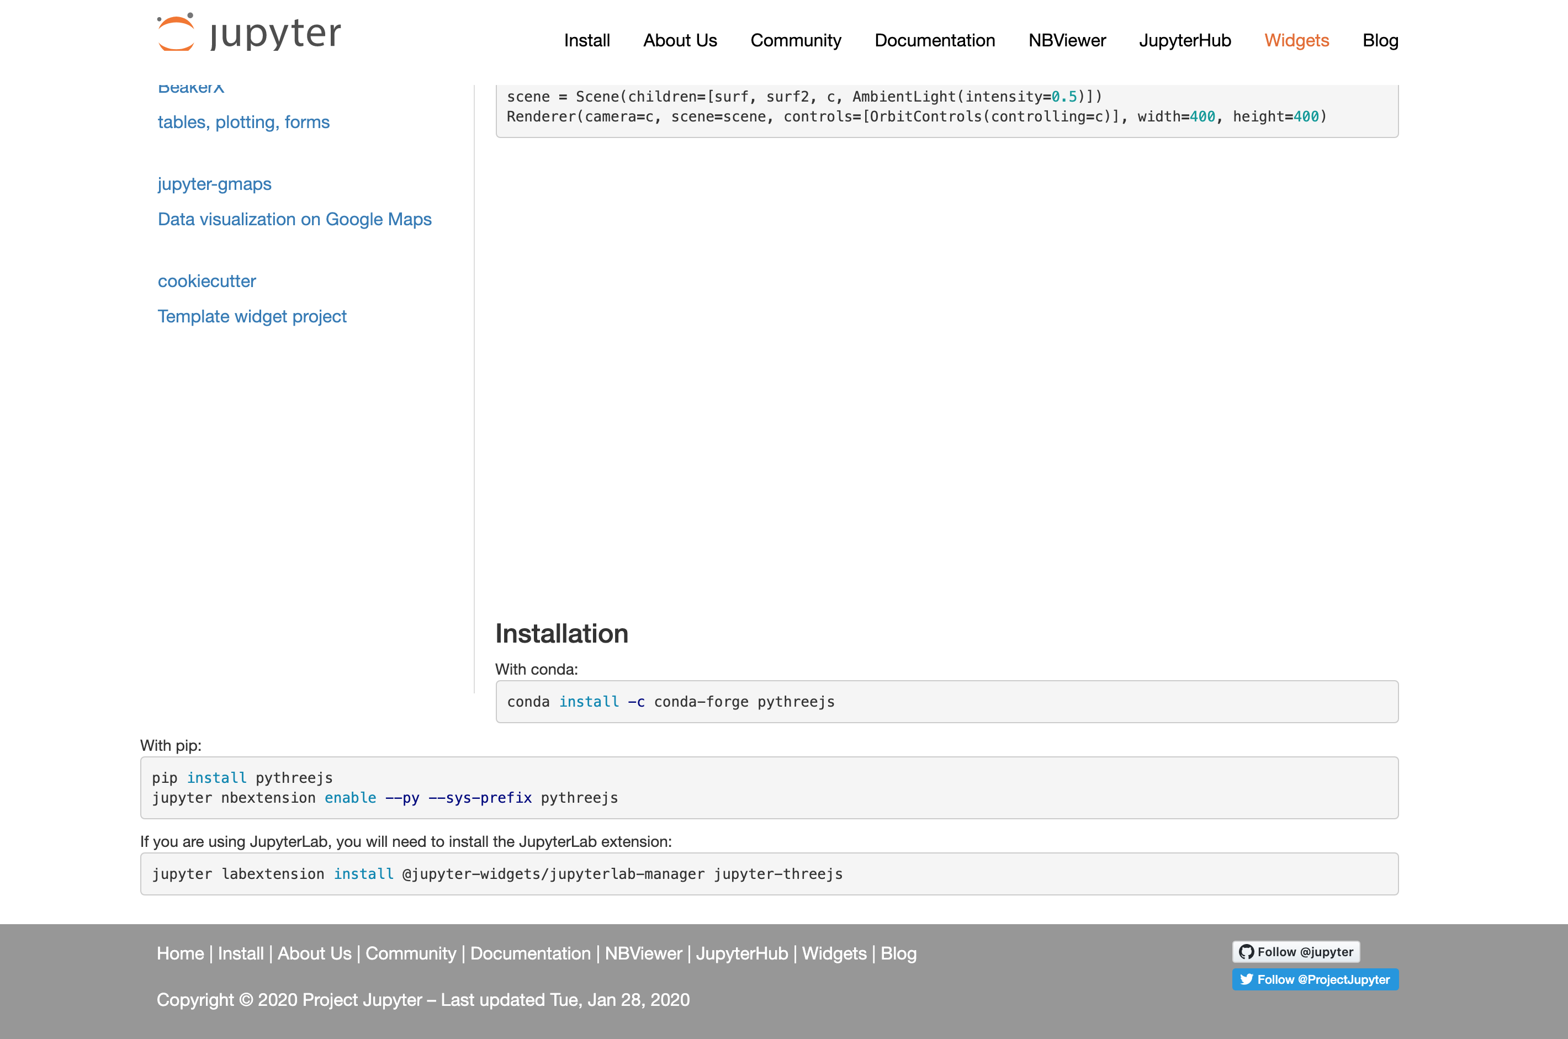
Task: Open JupyterHub from the top navigation
Action: [1184, 40]
